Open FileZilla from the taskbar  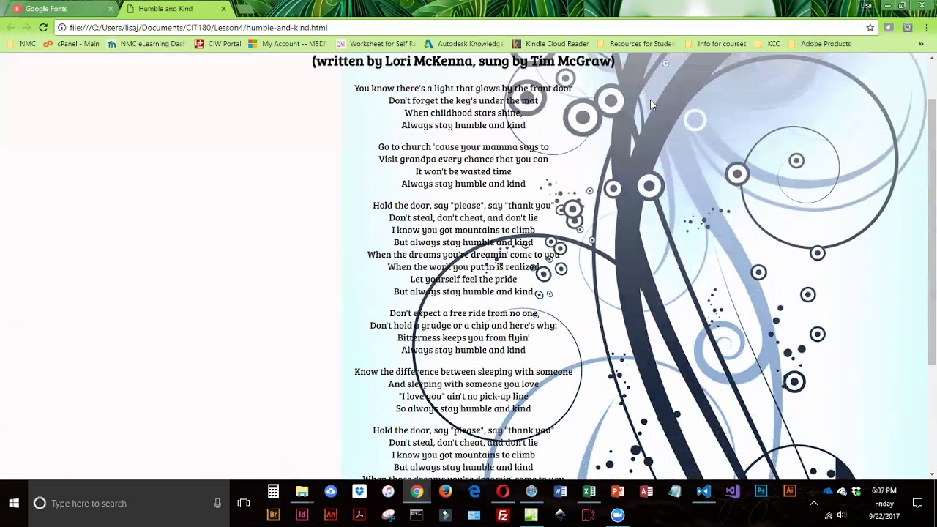[x=503, y=515]
